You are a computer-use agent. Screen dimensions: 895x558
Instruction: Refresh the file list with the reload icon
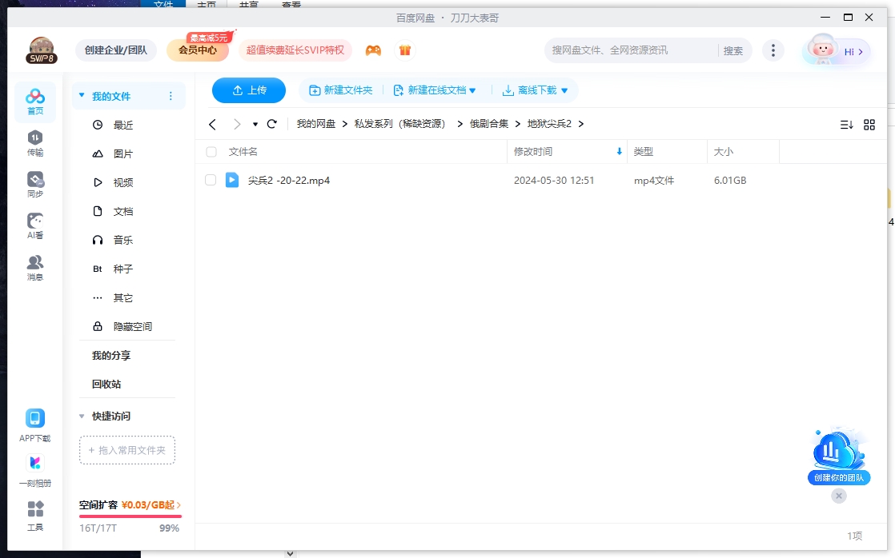click(272, 124)
